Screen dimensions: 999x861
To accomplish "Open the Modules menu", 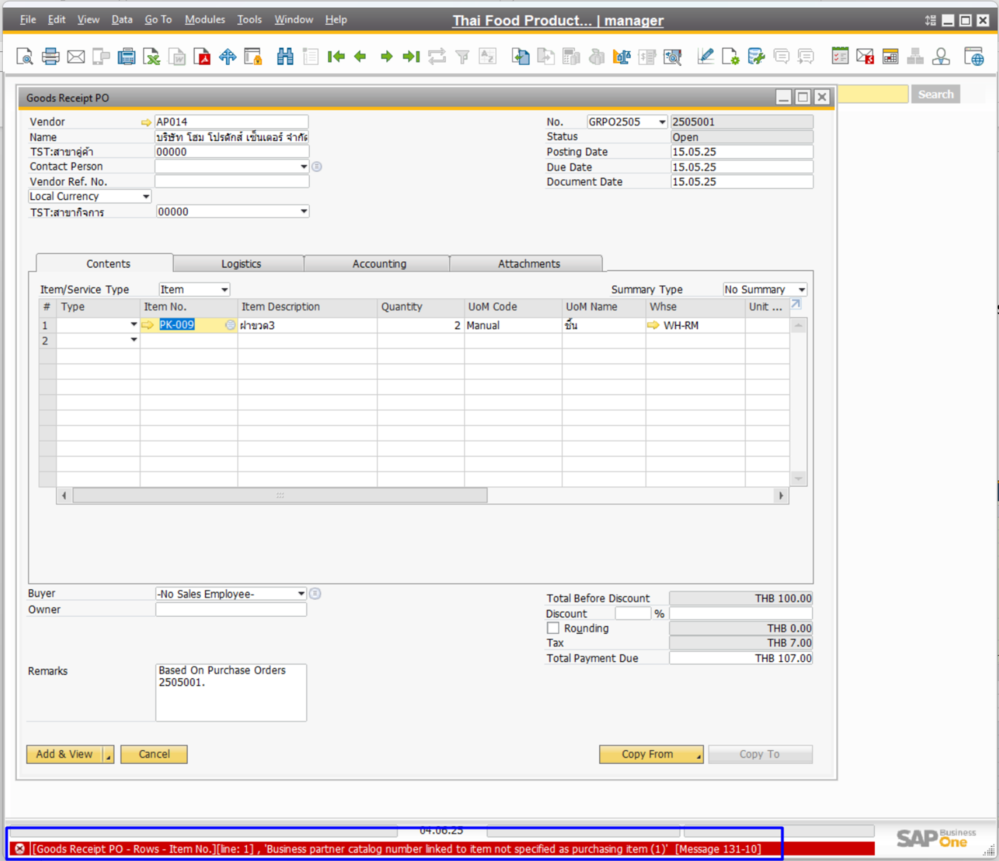I will point(204,20).
